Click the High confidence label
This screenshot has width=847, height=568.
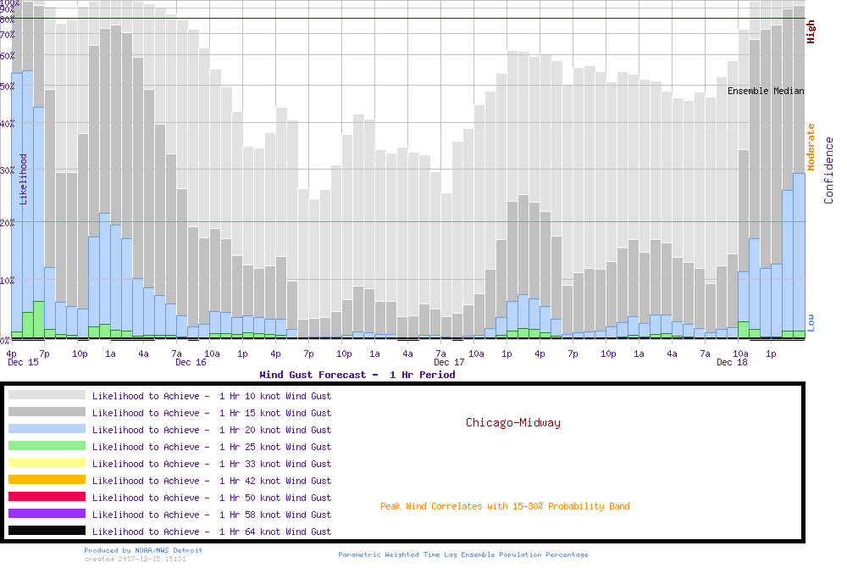pos(811,32)
